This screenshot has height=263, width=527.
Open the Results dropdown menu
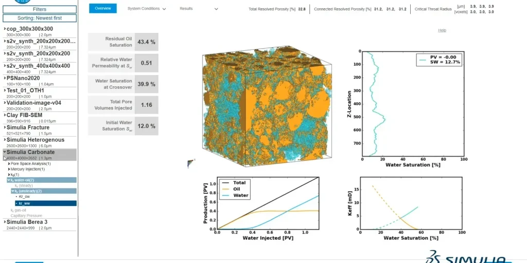point(199,9)
